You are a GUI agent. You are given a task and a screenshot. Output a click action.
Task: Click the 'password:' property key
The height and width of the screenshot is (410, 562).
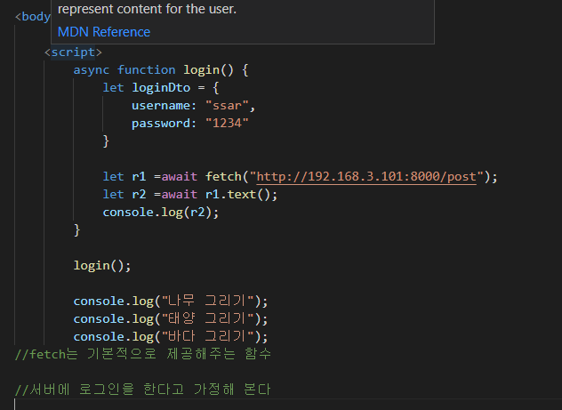pos(165,124)
